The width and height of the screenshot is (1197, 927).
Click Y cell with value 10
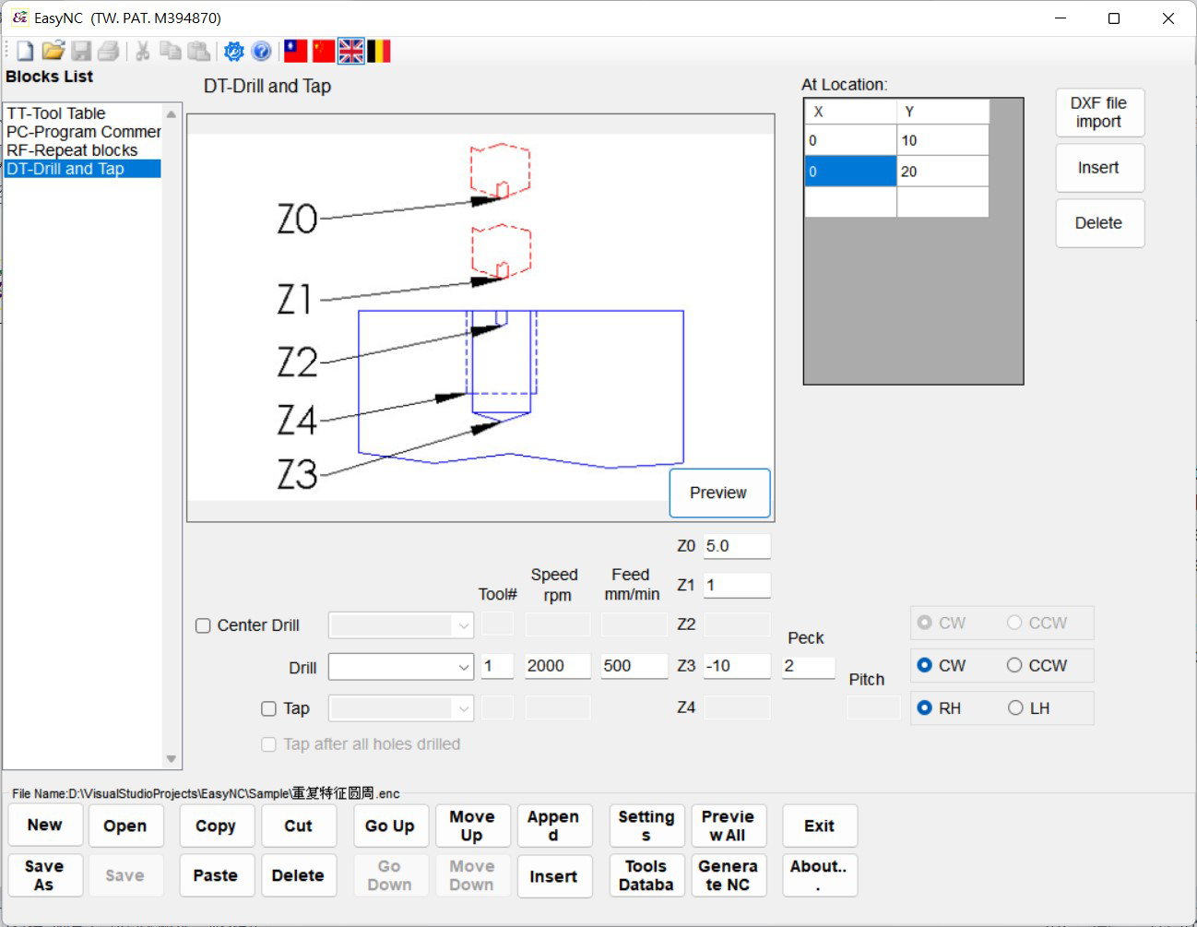[942, 140]
